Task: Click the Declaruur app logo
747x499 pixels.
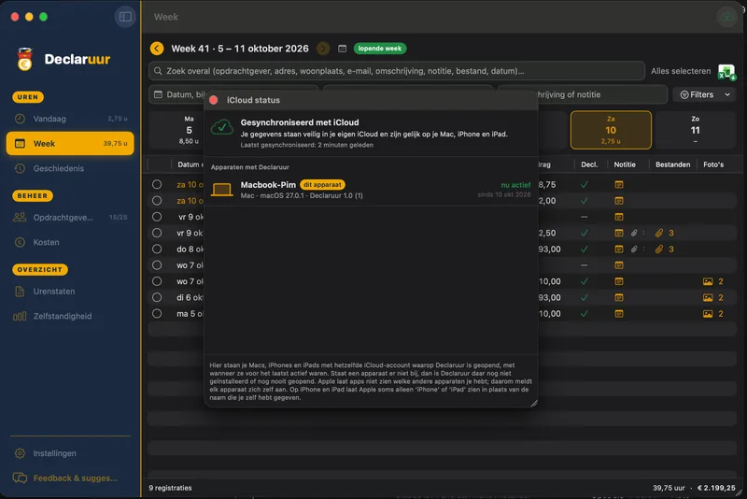Action: tap(25, 59)
